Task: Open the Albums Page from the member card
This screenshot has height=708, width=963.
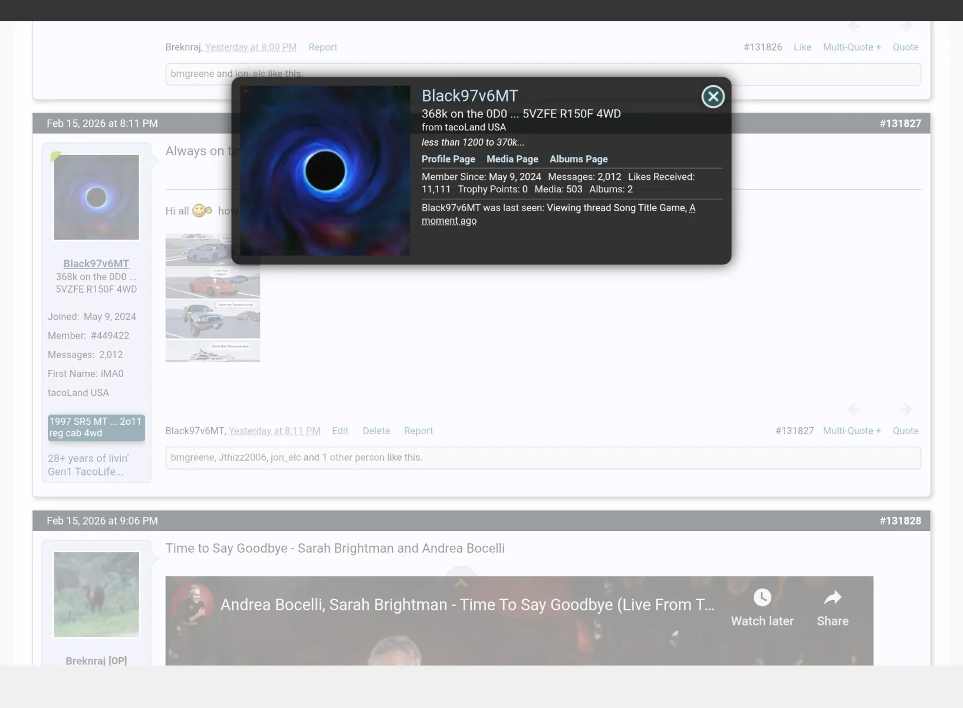Action: [578, 159]
